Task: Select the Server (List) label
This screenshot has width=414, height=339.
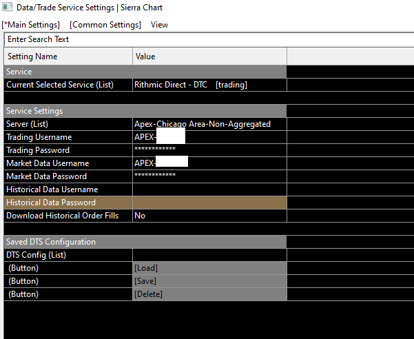Action: pos(27,124)
